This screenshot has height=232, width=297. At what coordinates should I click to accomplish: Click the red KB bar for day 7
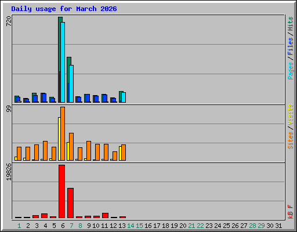(70, 203)
